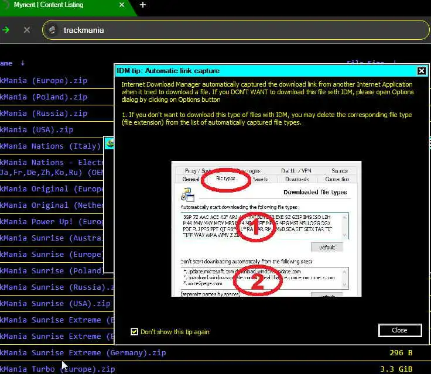
Task: Open kMania (Poland).zip link
Action: click(43, 97)
